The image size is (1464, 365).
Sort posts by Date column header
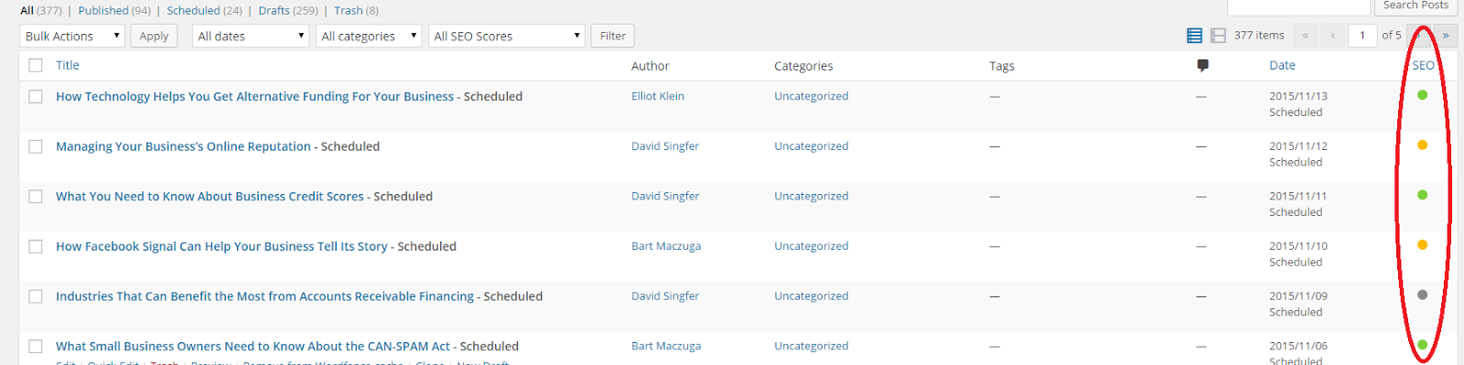coord(1282,65)
